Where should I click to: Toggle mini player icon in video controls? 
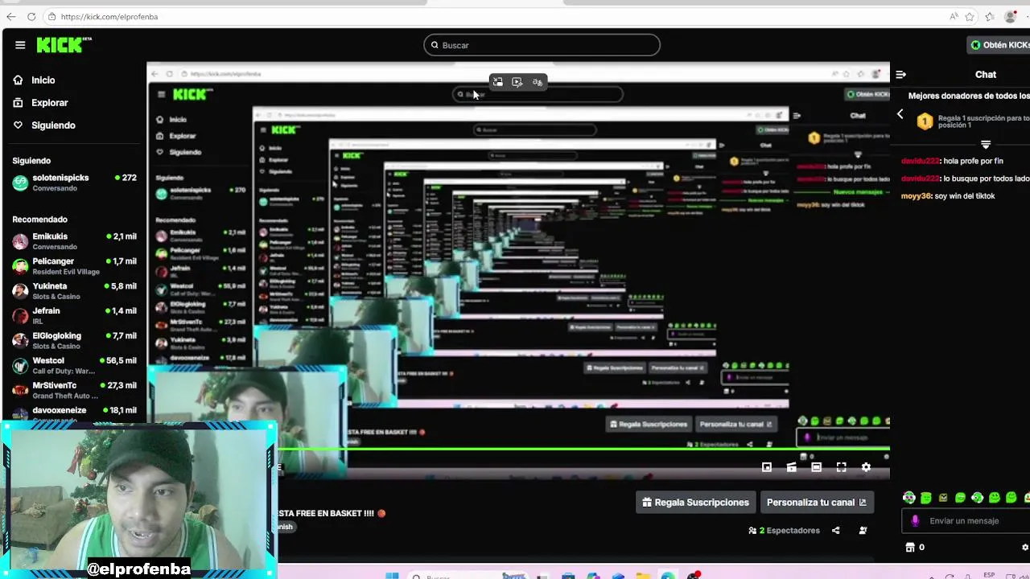point(767,467)
